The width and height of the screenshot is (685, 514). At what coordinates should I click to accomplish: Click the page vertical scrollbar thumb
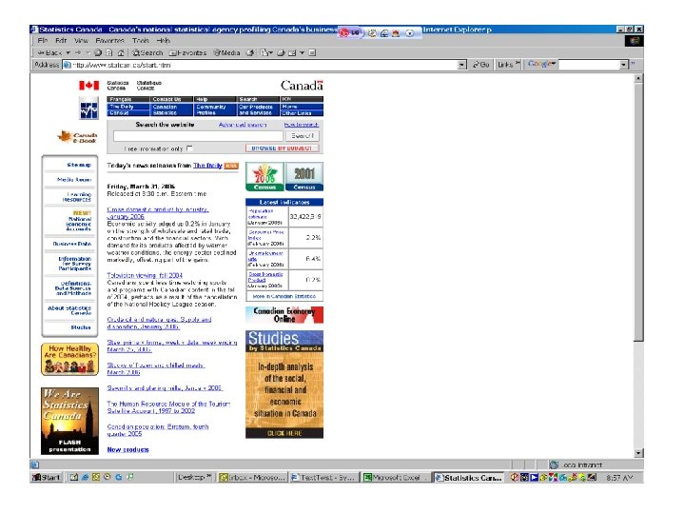638,212
